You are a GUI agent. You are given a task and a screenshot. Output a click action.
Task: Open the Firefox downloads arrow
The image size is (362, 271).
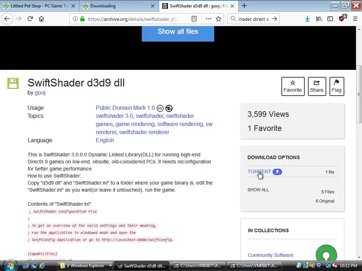pos(308,19)
